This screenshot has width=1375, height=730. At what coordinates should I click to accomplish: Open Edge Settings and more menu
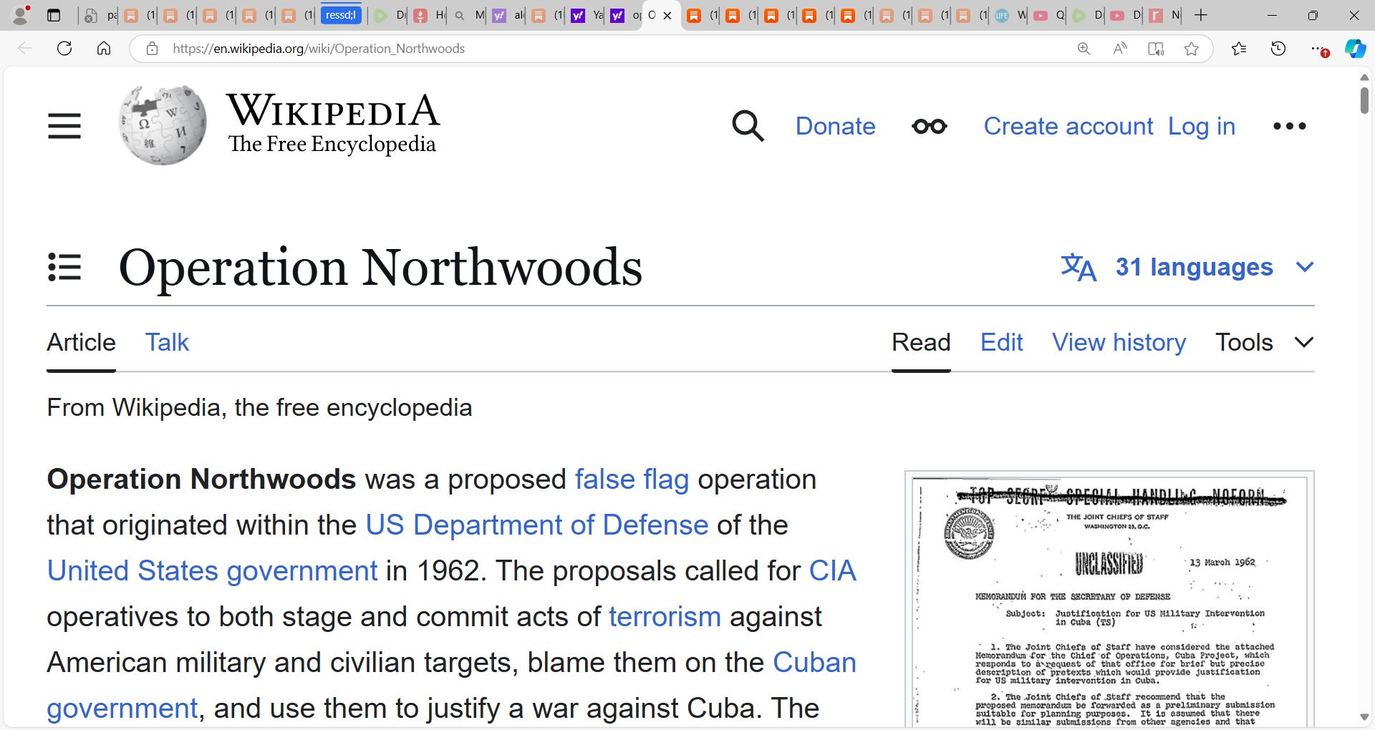[1319, 49]
